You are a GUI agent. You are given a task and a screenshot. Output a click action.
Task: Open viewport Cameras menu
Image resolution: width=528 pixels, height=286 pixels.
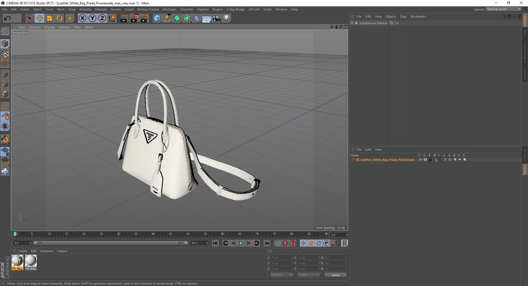coord(35,27)
